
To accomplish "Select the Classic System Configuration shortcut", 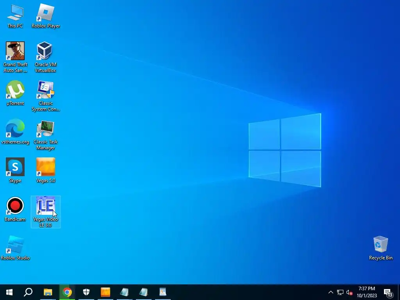I will point(46,96).
